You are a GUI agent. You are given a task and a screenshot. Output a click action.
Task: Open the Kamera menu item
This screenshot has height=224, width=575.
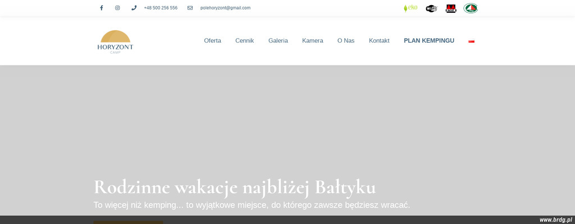click(x=312, y=41)
